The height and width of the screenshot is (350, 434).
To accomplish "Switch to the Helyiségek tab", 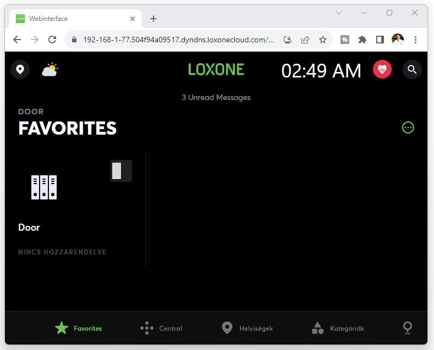I will [248, 328].
